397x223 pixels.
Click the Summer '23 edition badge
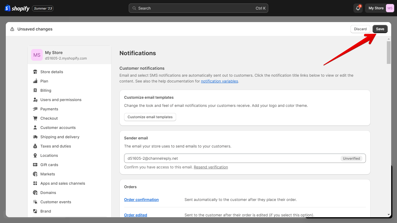point(43,8)
